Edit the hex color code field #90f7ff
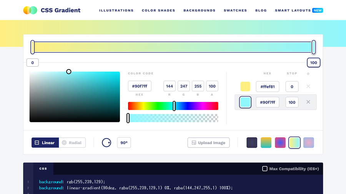The width and height of the screenshot is (346, 194). 140,86
